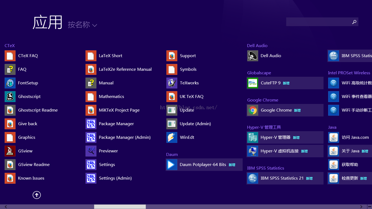Select the Globalscape group heading
372x209 pixels.
point(259,73)
